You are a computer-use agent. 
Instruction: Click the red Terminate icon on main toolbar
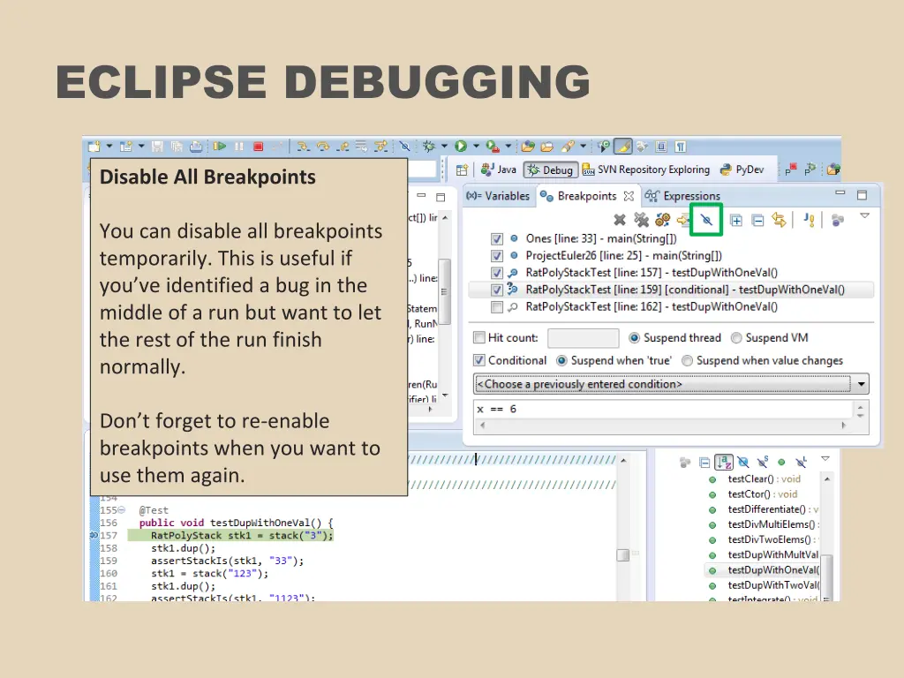point(258,147)
